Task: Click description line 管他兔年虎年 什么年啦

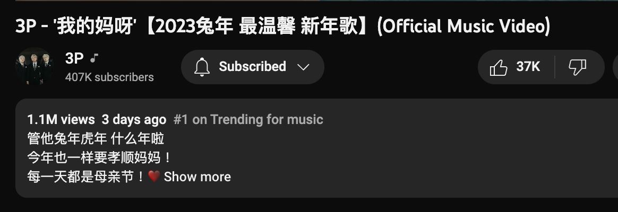Action: 96,138
